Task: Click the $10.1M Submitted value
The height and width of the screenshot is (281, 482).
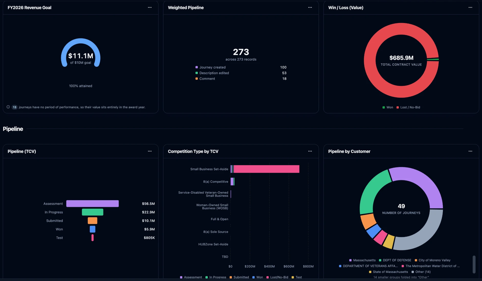Action: pyautogui.click(x=148, y=221)
